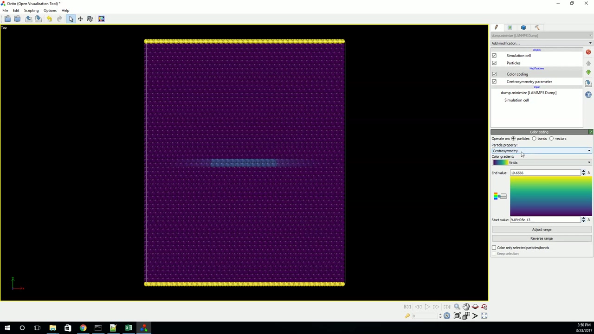
Task: Click the Import Remote File icon
Action: tap(17, 19)
